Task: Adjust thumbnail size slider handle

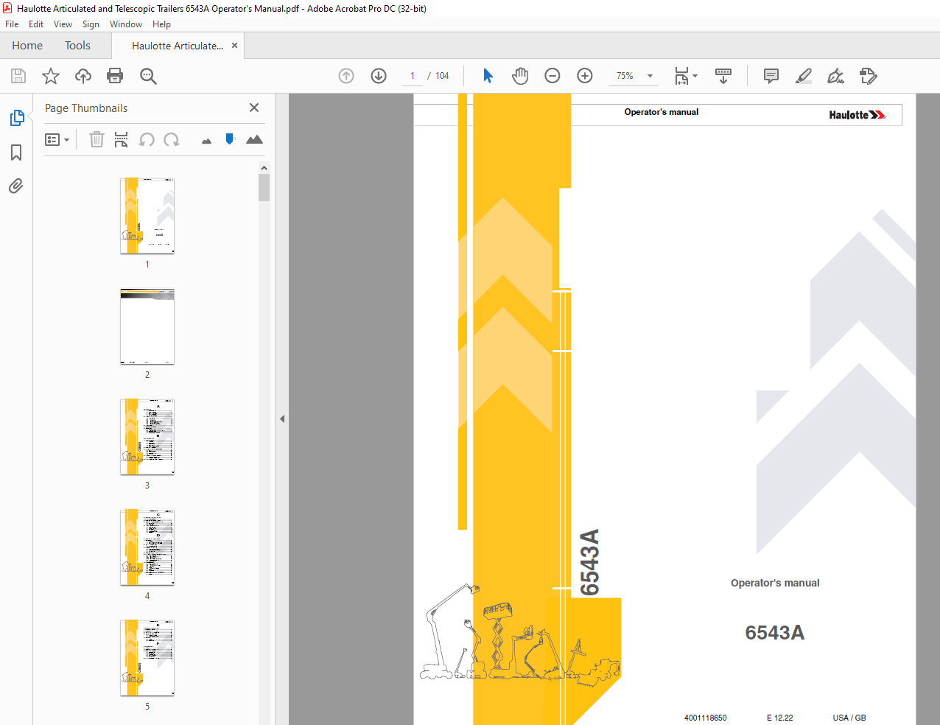Action: point(230,139)
